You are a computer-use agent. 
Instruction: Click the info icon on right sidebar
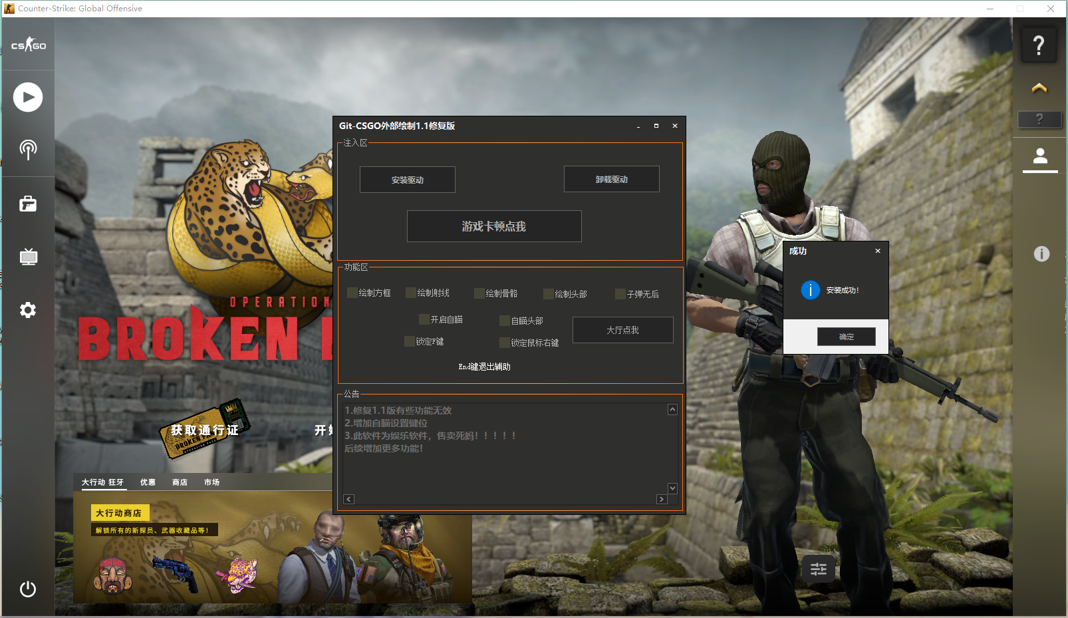1041,253
